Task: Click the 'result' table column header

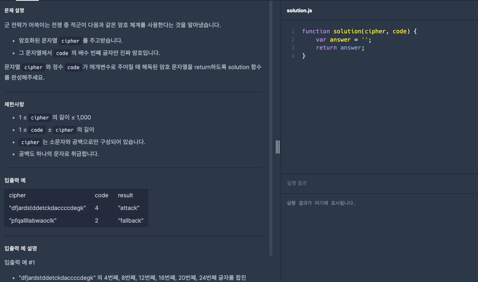Action: point(131,195)
